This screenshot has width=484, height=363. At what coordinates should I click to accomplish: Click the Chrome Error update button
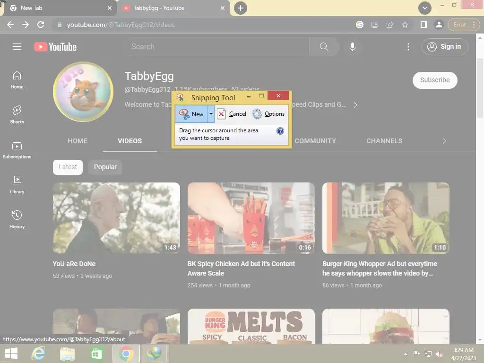tap(463, 25)
